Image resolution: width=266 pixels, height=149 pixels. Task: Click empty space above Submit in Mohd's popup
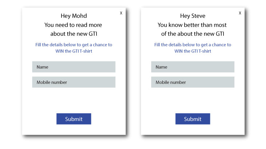coord(74,100)
